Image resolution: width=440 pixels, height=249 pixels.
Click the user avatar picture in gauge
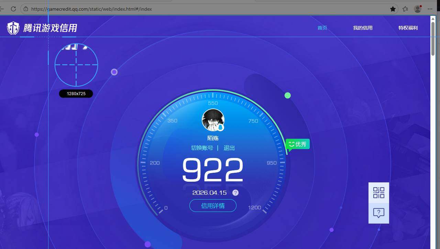(213, 120)
